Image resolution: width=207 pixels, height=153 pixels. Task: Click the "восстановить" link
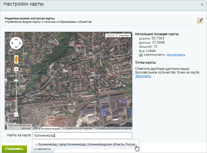[x=176, y=55]
